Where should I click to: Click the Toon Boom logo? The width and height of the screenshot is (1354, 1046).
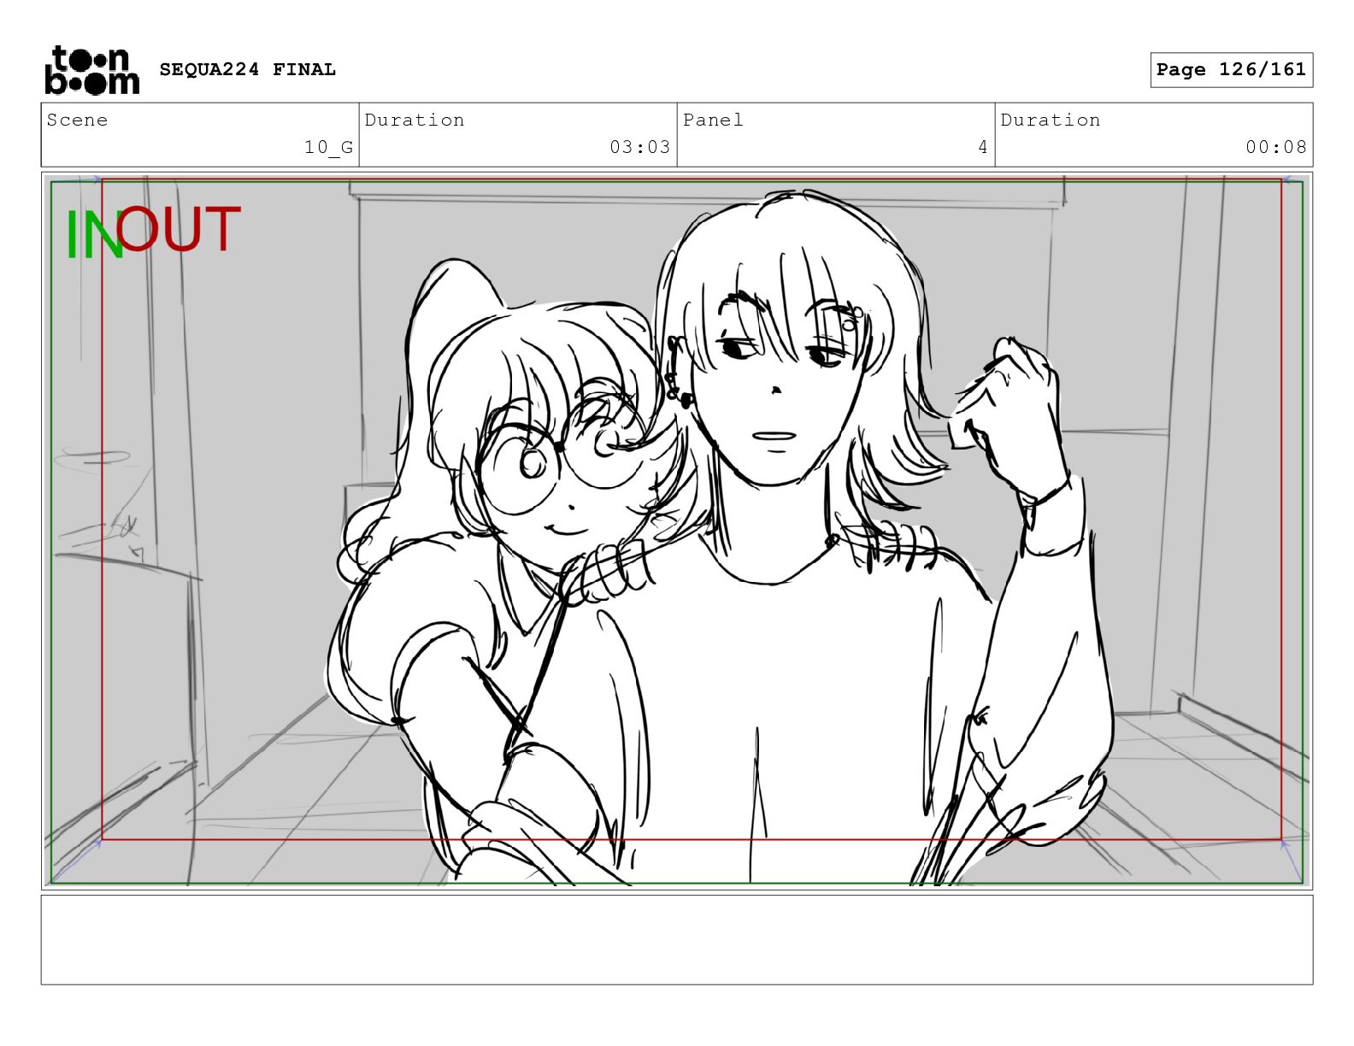click(x=91, y=70)
